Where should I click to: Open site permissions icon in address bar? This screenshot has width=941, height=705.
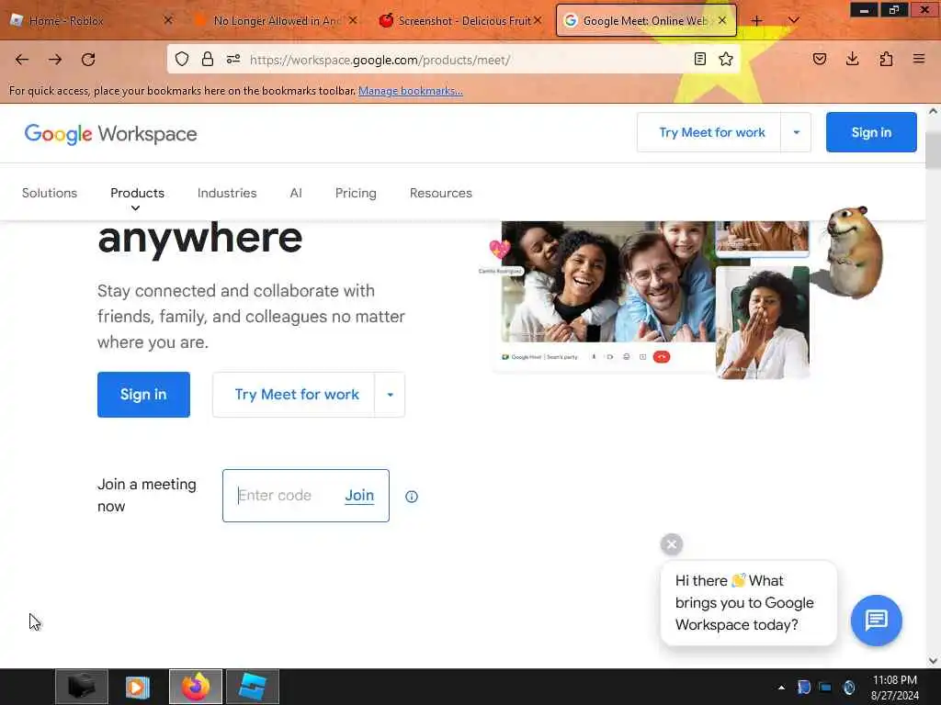tap(233, 59)
